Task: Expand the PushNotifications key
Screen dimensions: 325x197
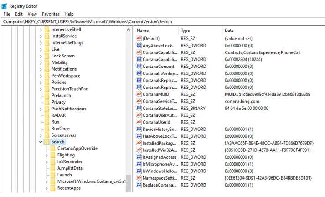Action: coord(41,109)
